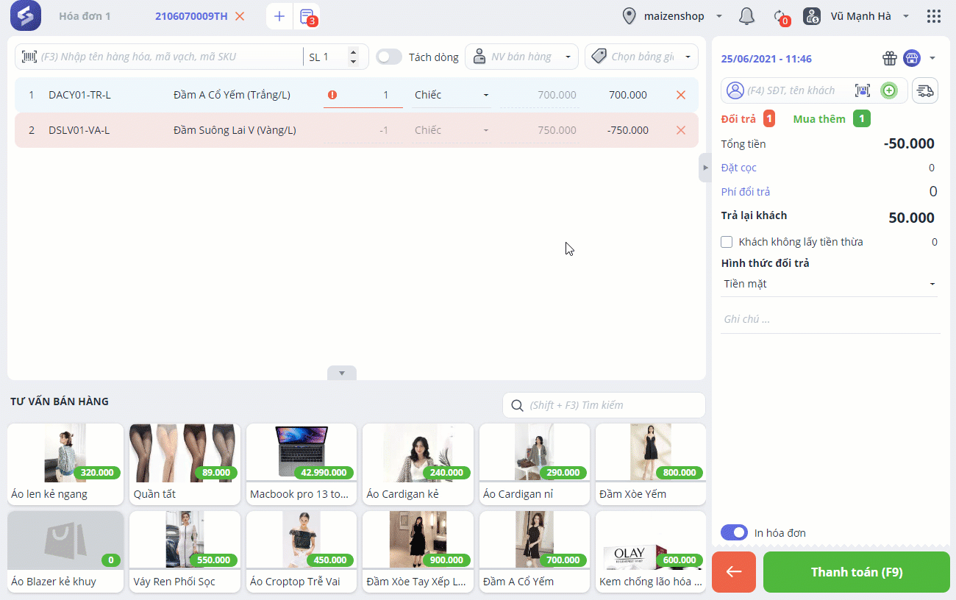This screenshot has height=600, width=956.
Task: Click the delivery truck icon
Action: tap(926, 90)
